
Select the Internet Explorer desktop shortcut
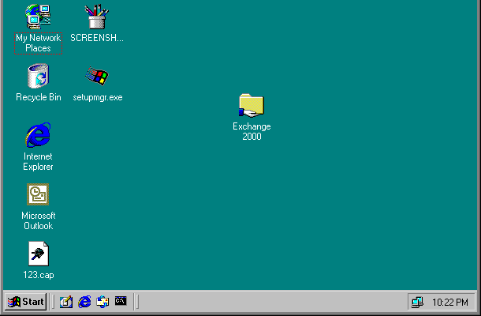[38, 135]
